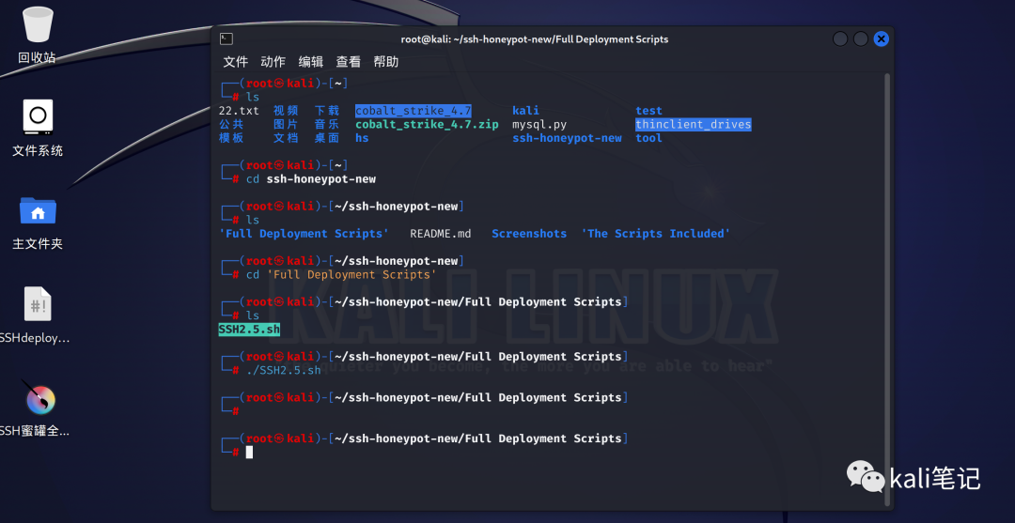Viewport: 1015px width, 523px height.
Task: Click the tool directory name
Action: pyautogui.click(x=648, y=138)
